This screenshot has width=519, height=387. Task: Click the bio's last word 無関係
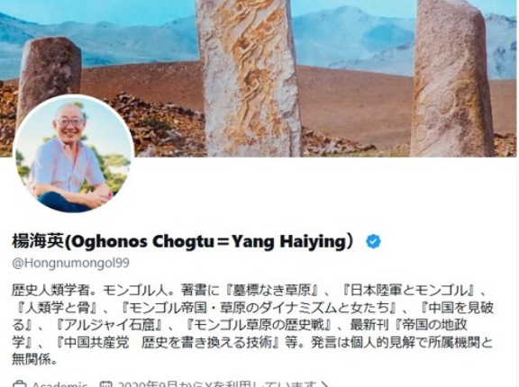[x=31, y=360]
